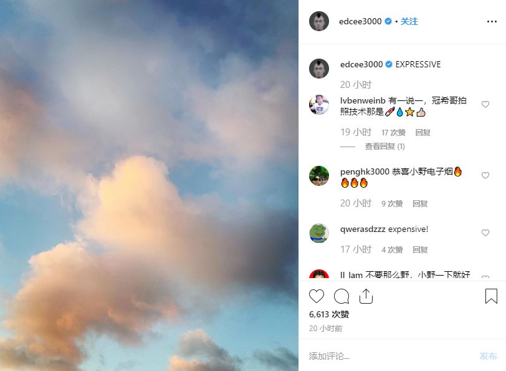View the 6,613 次赞 likes list
Image resolution: width=506 pixels, height=371 pixels.
(x=329, y=314)
